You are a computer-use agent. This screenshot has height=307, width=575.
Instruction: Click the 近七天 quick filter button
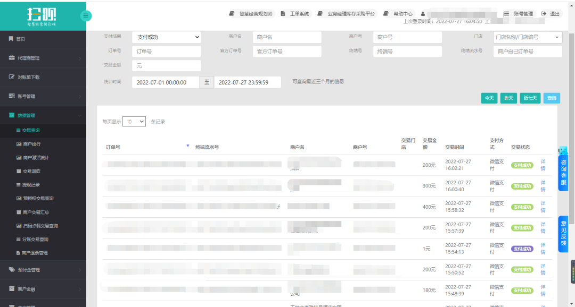[530, 98]
